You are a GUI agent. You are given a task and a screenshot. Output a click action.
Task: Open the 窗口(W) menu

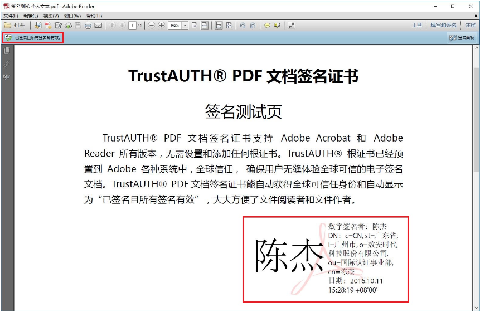(x=72, y=16)
